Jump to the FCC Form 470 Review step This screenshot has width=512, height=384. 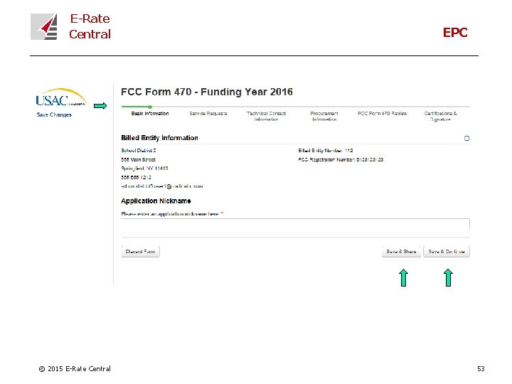point(383,114)
